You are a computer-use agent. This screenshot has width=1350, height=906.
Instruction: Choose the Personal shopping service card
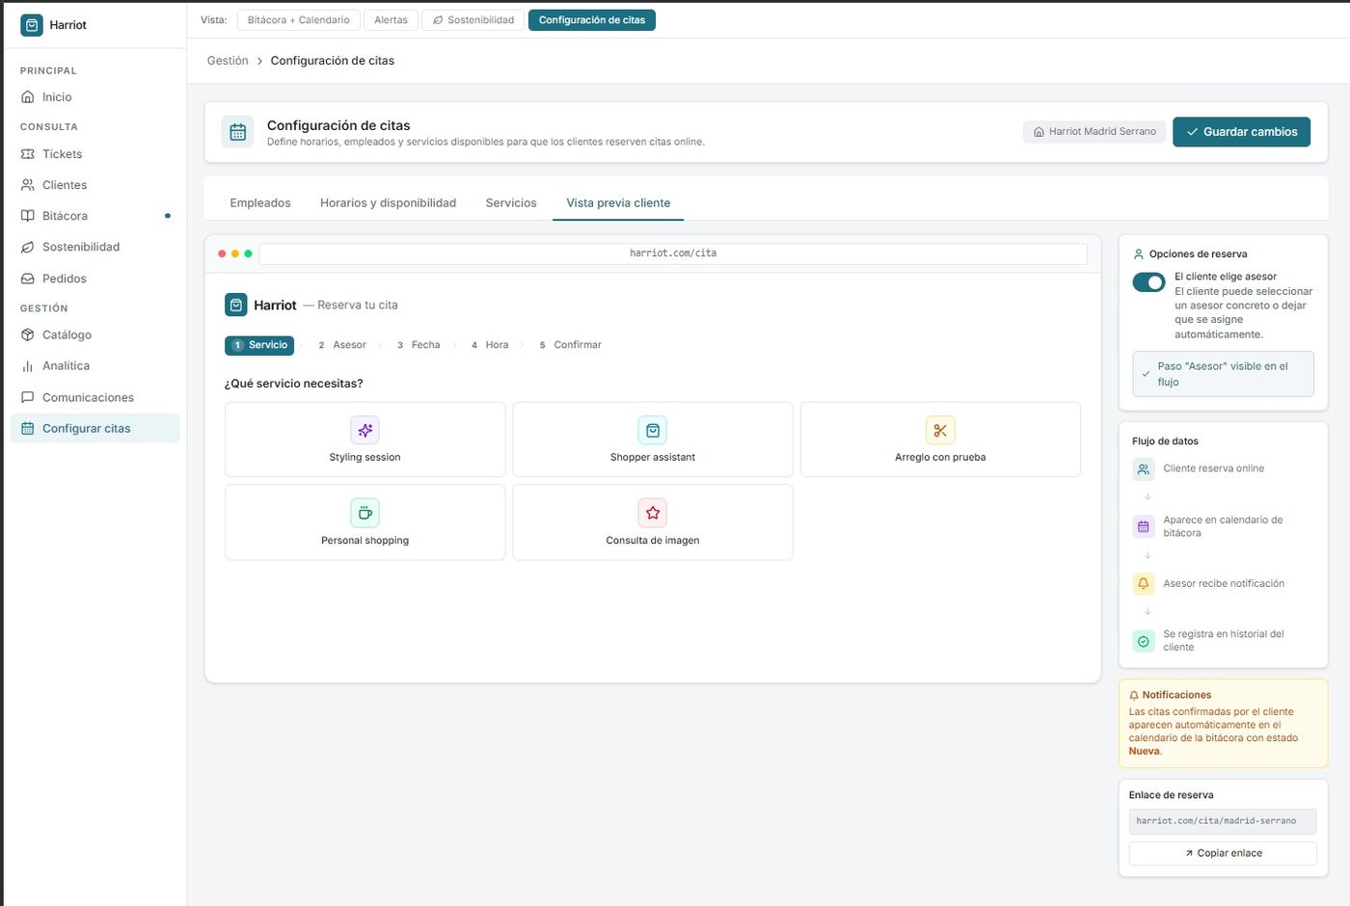(x=364, y=522)
